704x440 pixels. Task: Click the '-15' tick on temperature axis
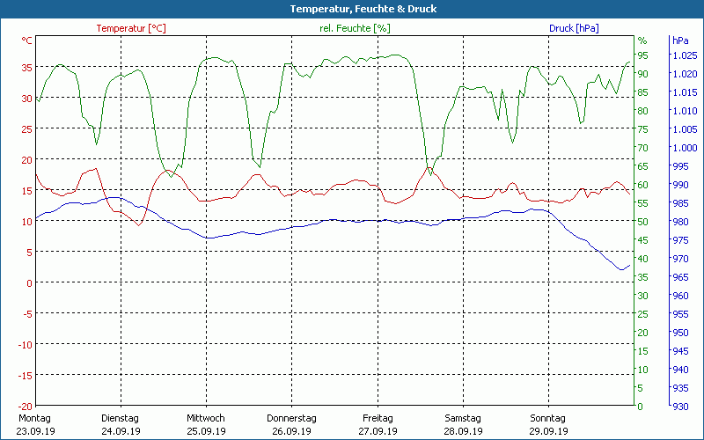[x=26, y=376]
